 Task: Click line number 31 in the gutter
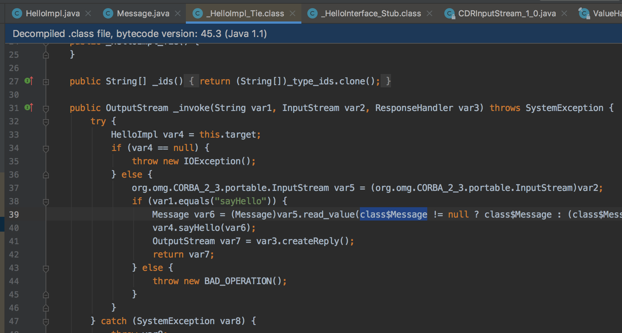tap(14, 108)
